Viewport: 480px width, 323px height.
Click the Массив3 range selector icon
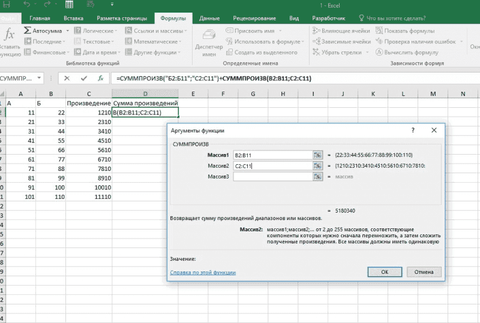pos(317,177)
